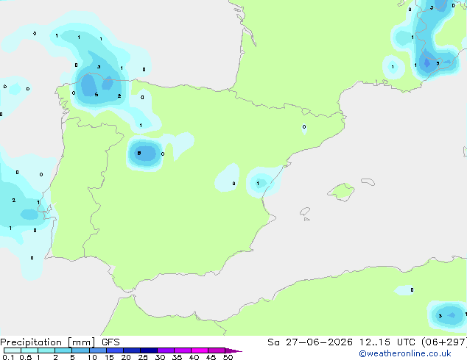Screen dimensions: 467x360
Task: Click the 15–20 mm legend swatch
Action: 115,350
